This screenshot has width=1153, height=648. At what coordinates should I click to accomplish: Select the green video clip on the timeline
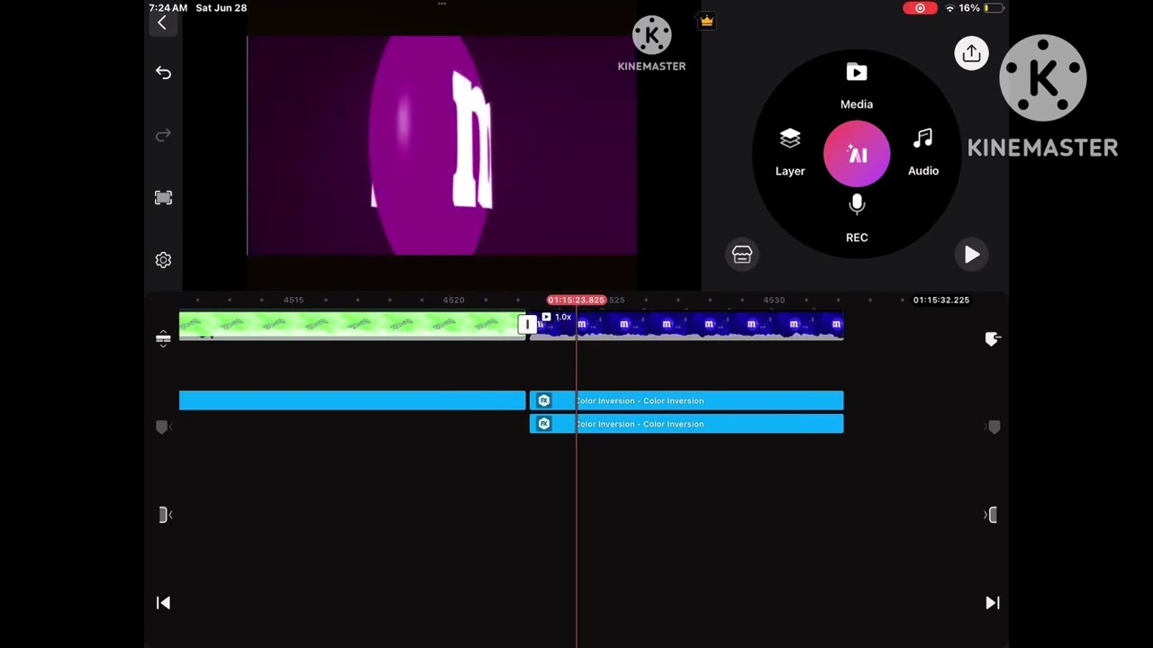point(352,325)
